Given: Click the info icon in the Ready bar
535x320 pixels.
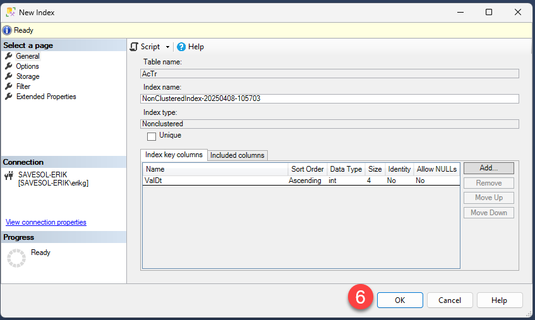Looking at the screenshot, I should 7,30.
